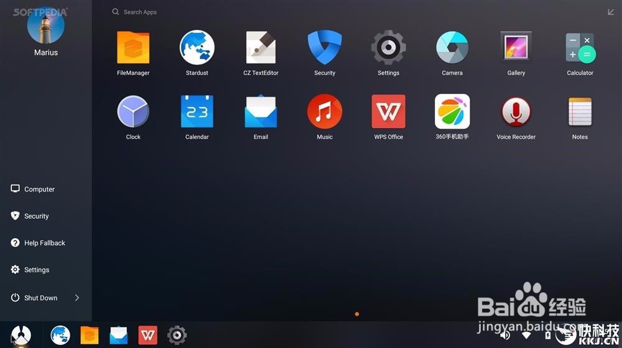
Task: Open the Music app
Action: pos(325,111)
